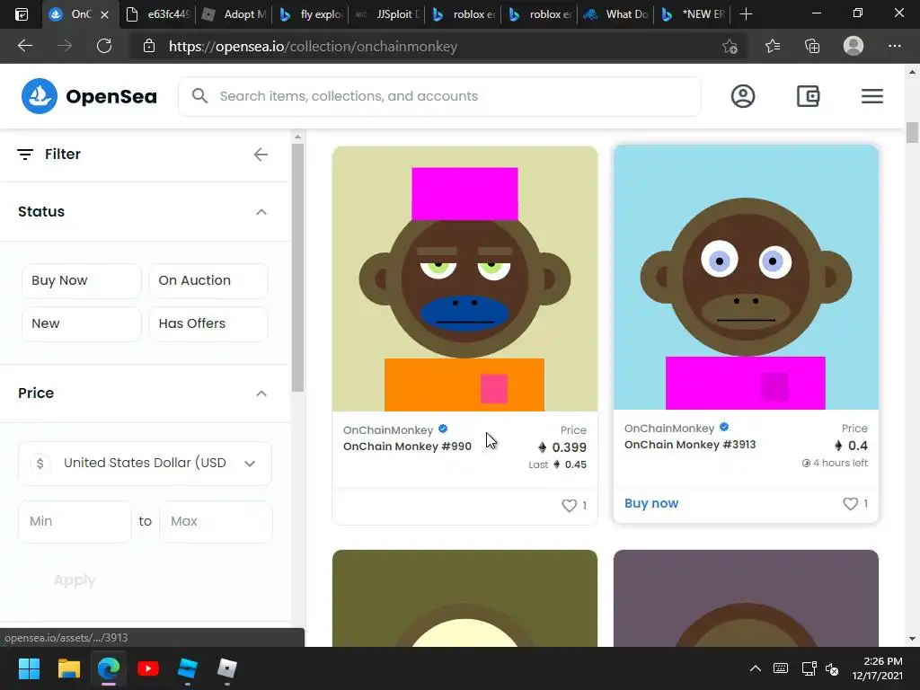Viewport: 920px width, 690px height.
Task: Click OpenSea wordmark text
Action: 111,96
